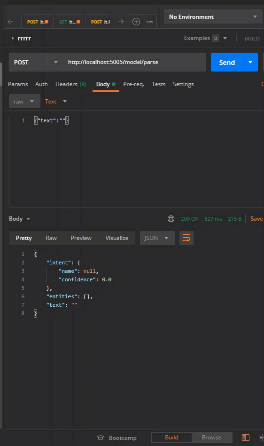Toggle the two-pane view icon in status bar

tap(246, 438)
